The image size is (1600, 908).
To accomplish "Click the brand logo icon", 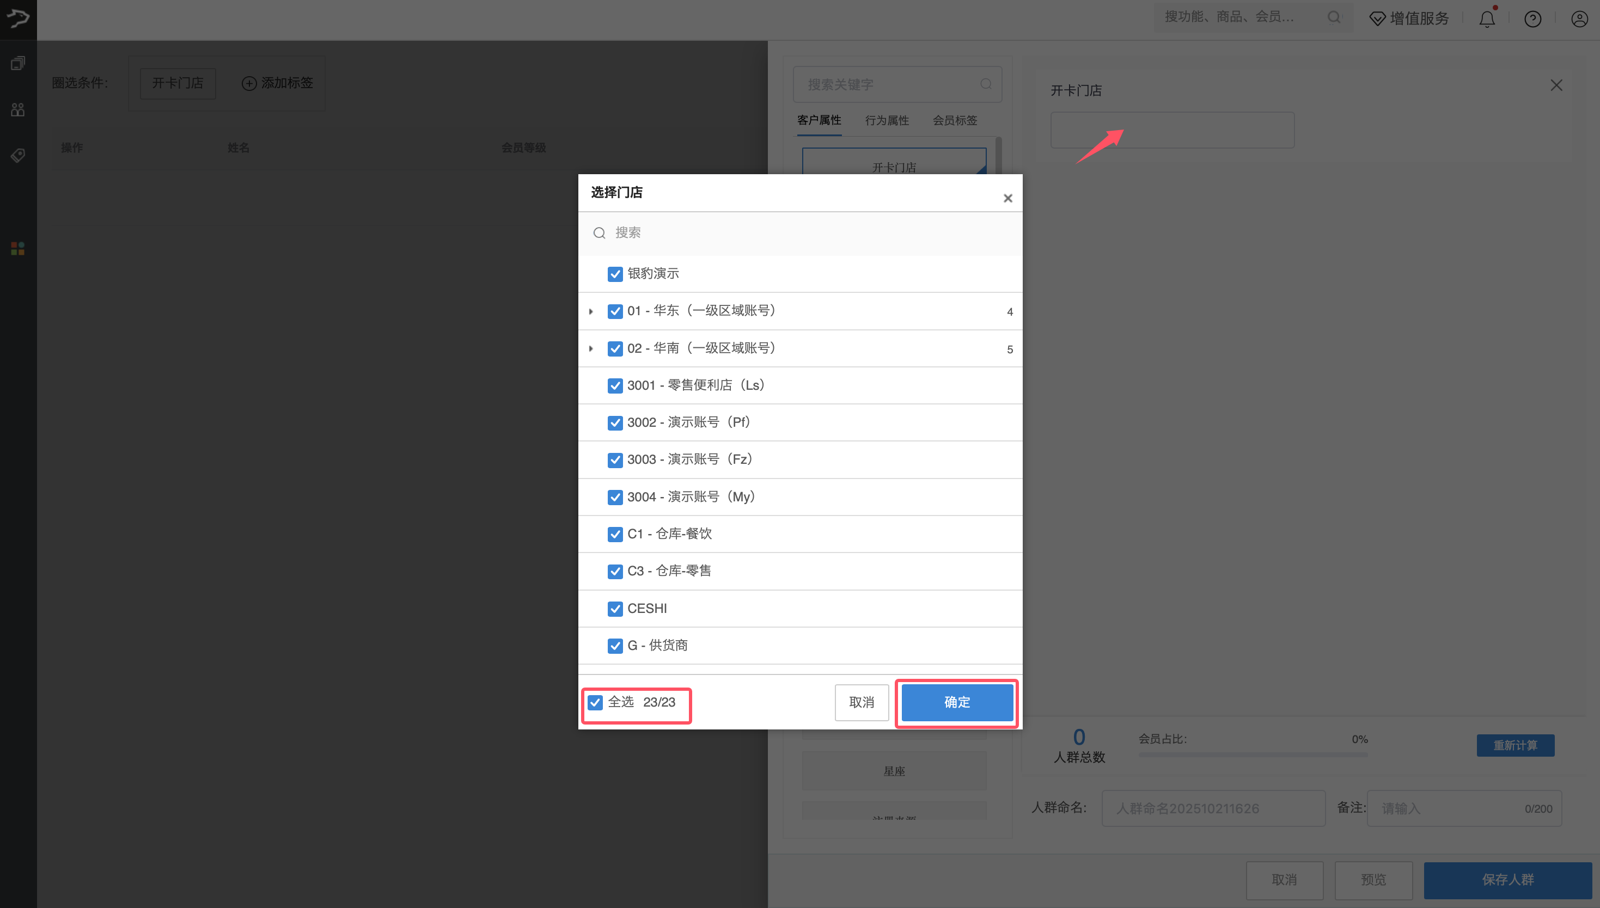I will [18, 19].
